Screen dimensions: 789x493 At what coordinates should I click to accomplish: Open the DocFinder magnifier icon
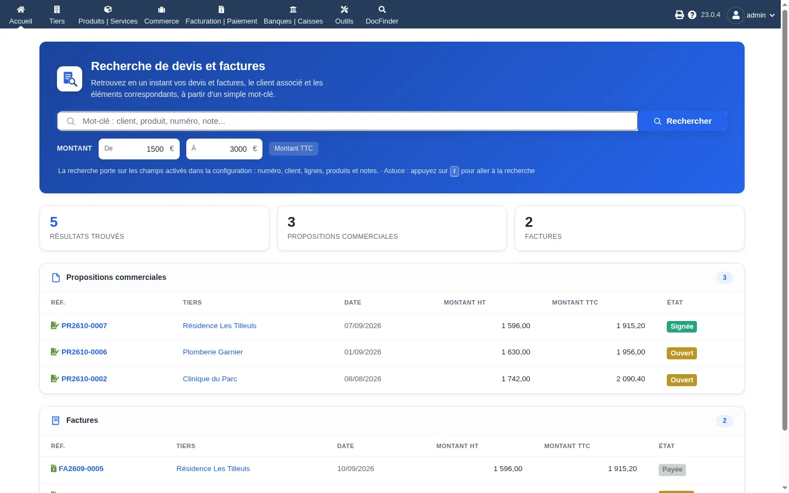[382, 9]
